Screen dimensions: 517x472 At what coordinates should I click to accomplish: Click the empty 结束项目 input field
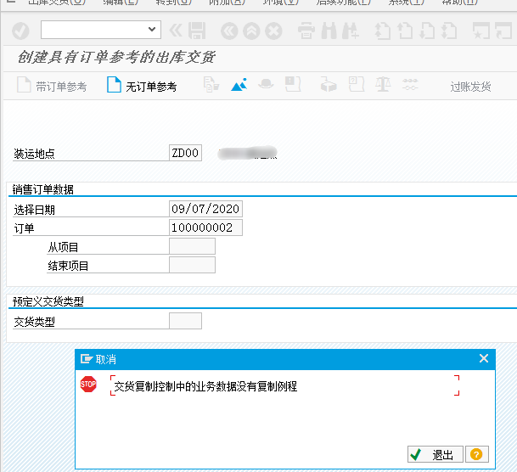tap(192, 265)
